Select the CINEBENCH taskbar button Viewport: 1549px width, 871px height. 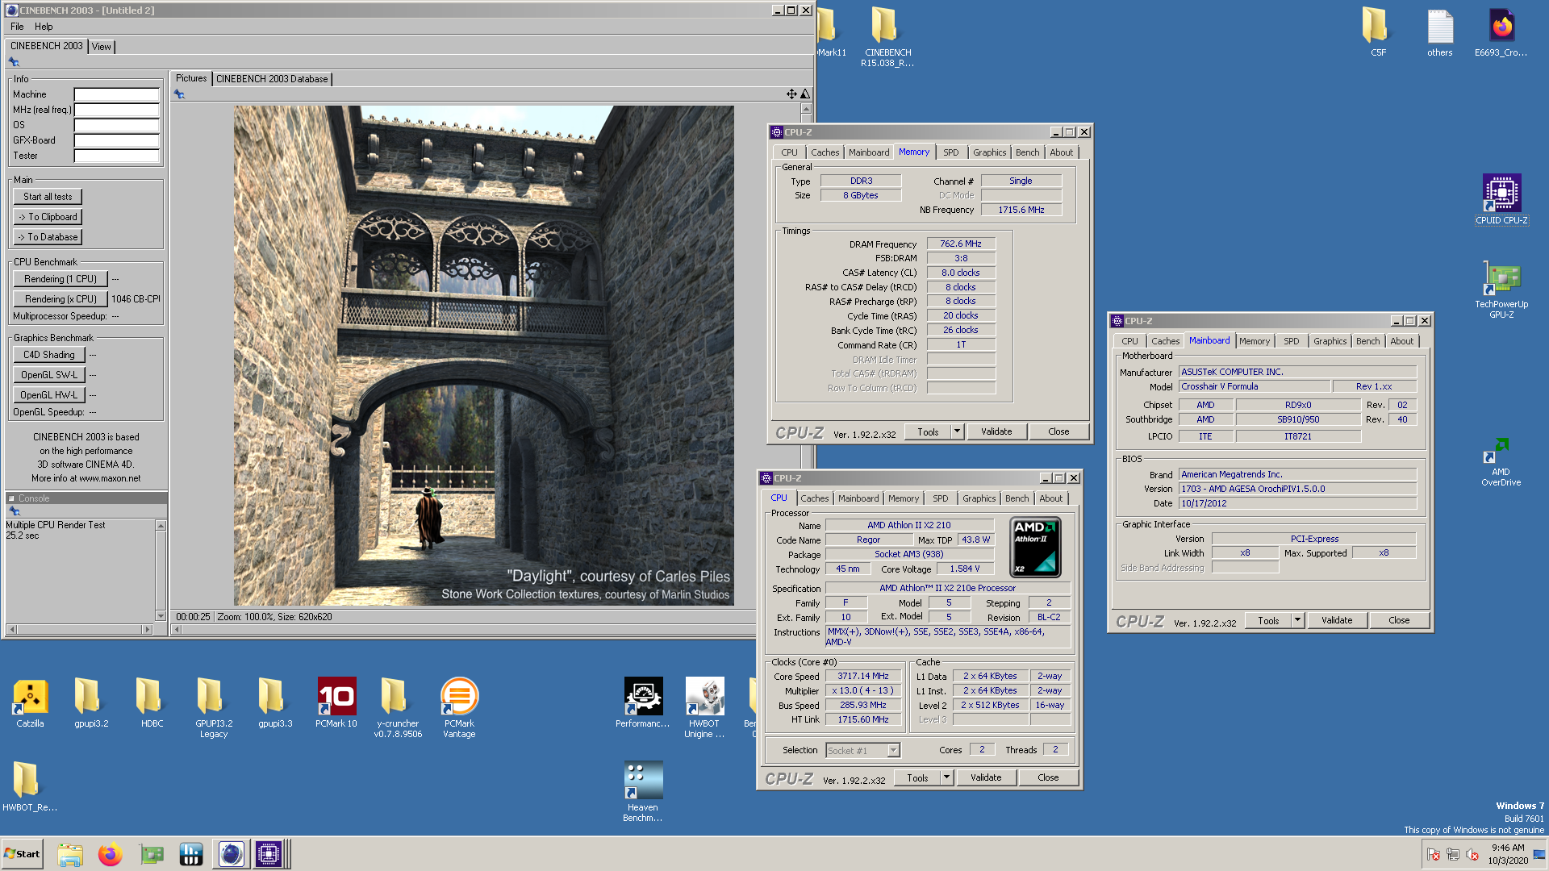(x=231, y=854)
